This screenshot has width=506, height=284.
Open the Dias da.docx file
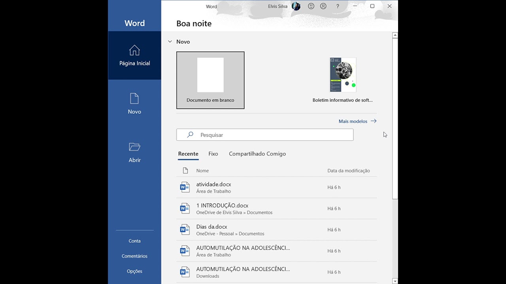click(x=276, y=230)
